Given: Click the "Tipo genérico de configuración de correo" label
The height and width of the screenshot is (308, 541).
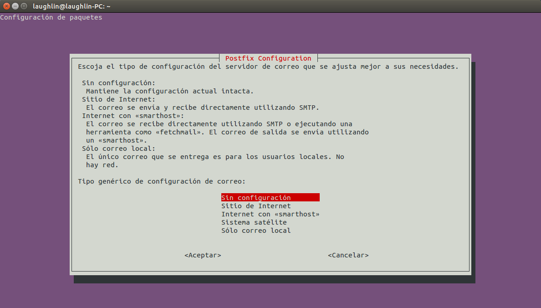Looking at the screenshot, I should pos(161,181).
